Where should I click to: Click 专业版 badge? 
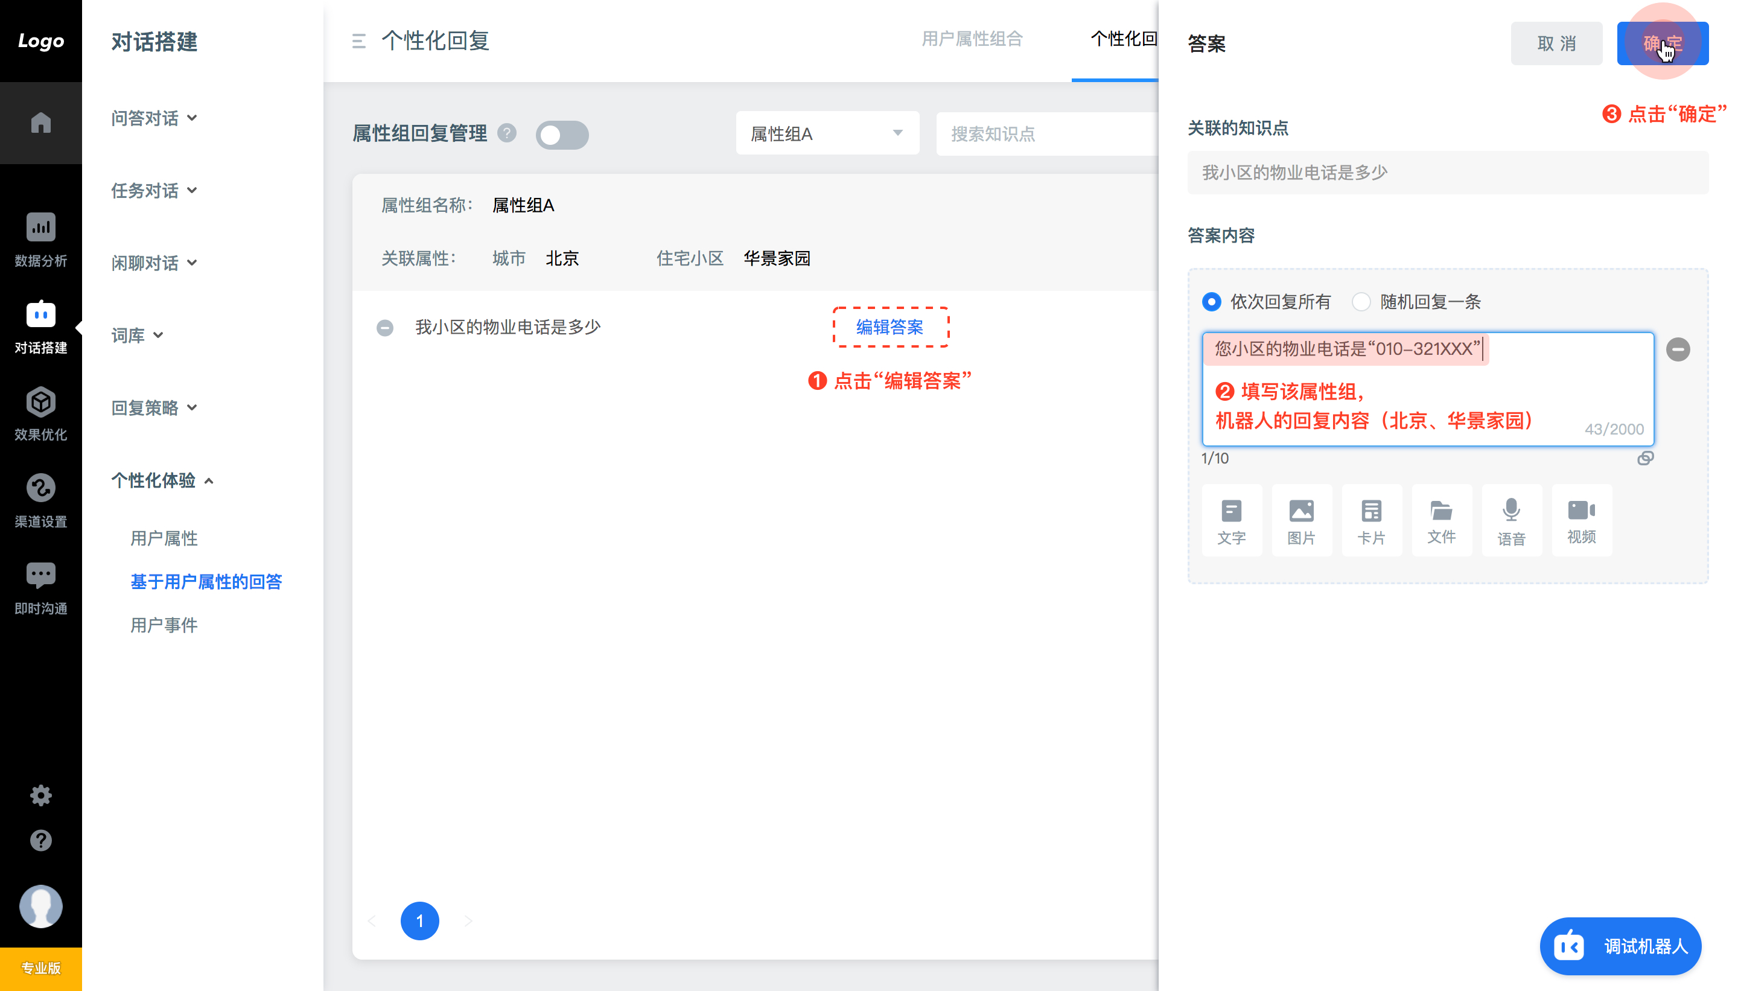click(x=41, y=969)
